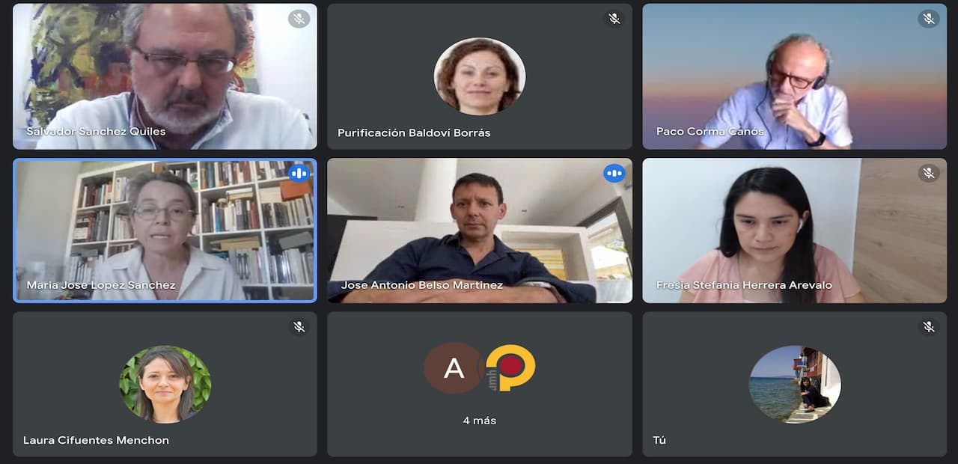Select Laura Cifuentes Menchon profile photo
The height and width of the screenshot is (464, 958).
tap(165, 384)
